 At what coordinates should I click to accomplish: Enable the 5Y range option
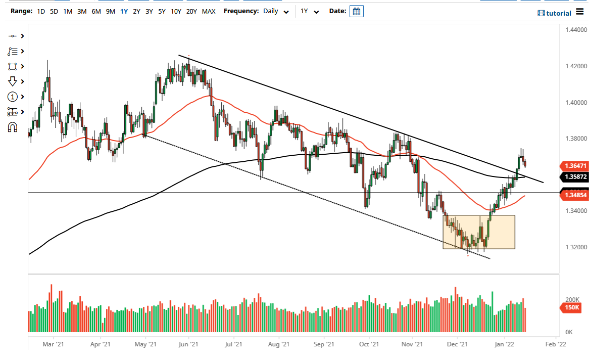162,11
